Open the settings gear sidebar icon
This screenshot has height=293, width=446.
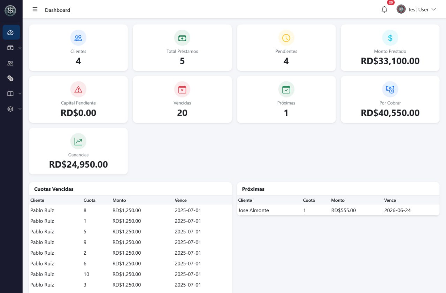[x=10, y=109]
